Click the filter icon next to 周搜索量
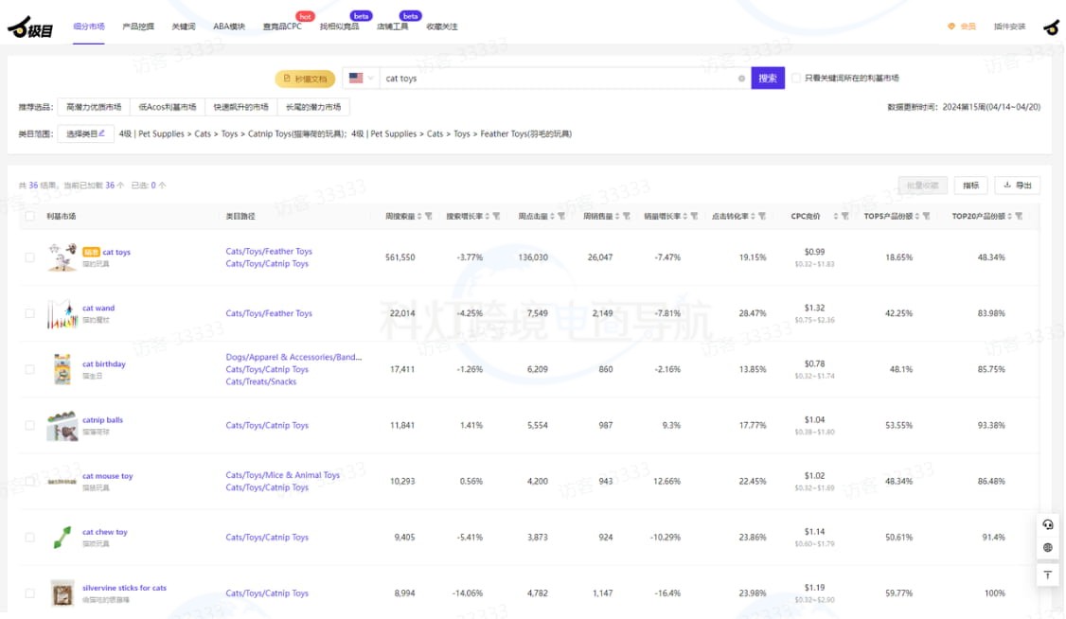1066x619 pixels. click(x=428, y=217)
